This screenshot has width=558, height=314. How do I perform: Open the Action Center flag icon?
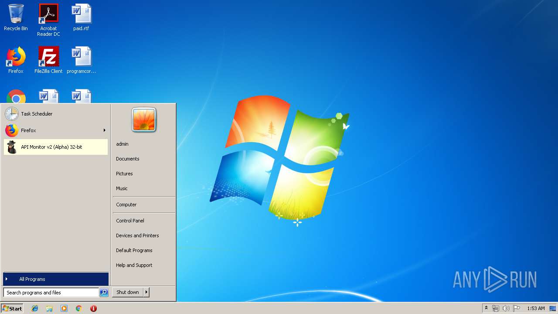(x=517, y=308)
